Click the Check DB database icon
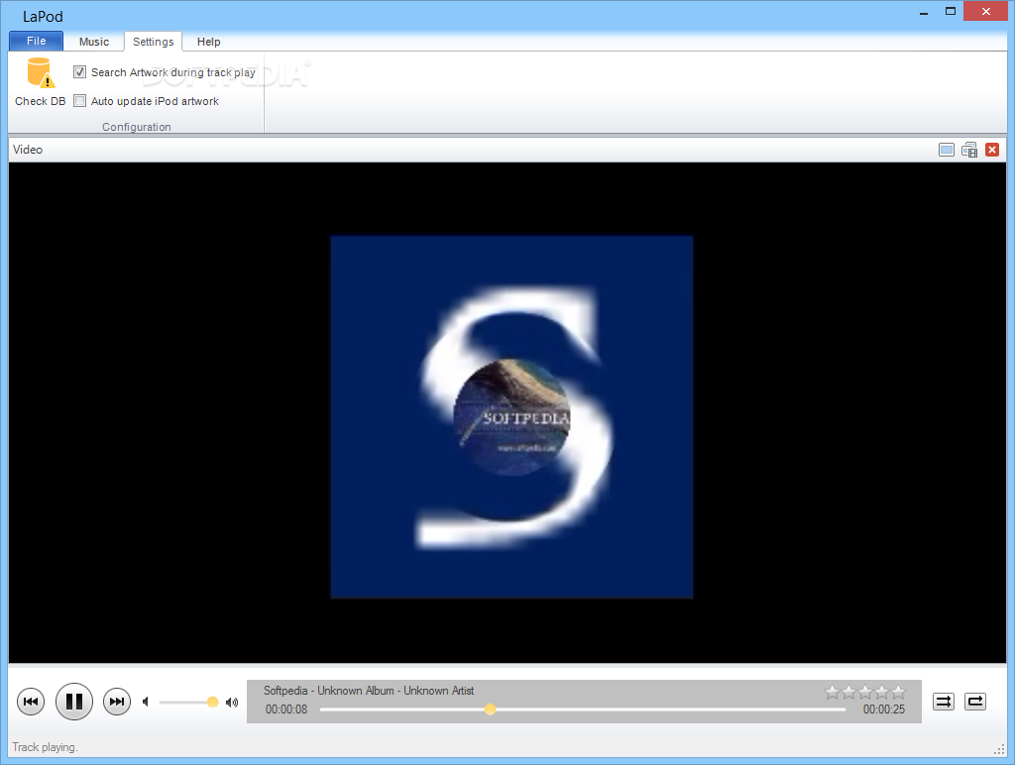 [40, 72]
